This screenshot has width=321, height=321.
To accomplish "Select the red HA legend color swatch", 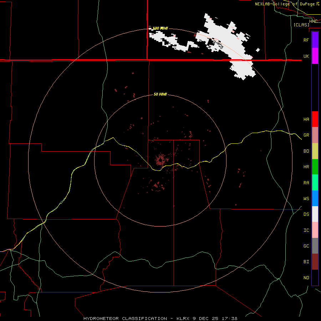I will (315, 119).
